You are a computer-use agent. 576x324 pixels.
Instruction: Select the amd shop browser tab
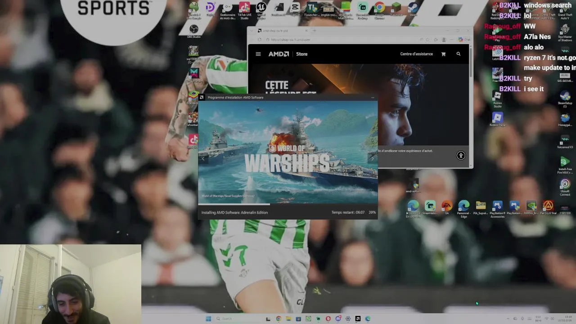282,31
